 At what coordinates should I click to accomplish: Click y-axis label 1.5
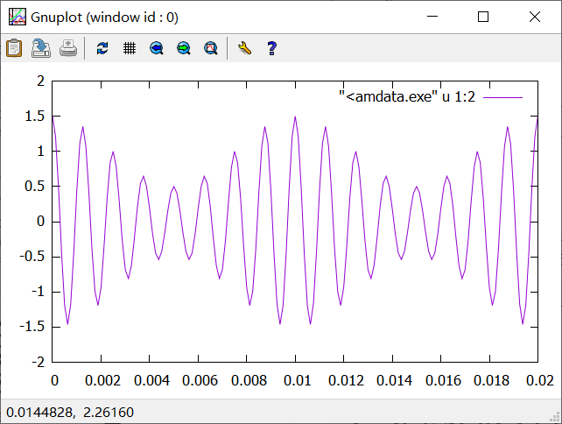(x=35, y=117)
